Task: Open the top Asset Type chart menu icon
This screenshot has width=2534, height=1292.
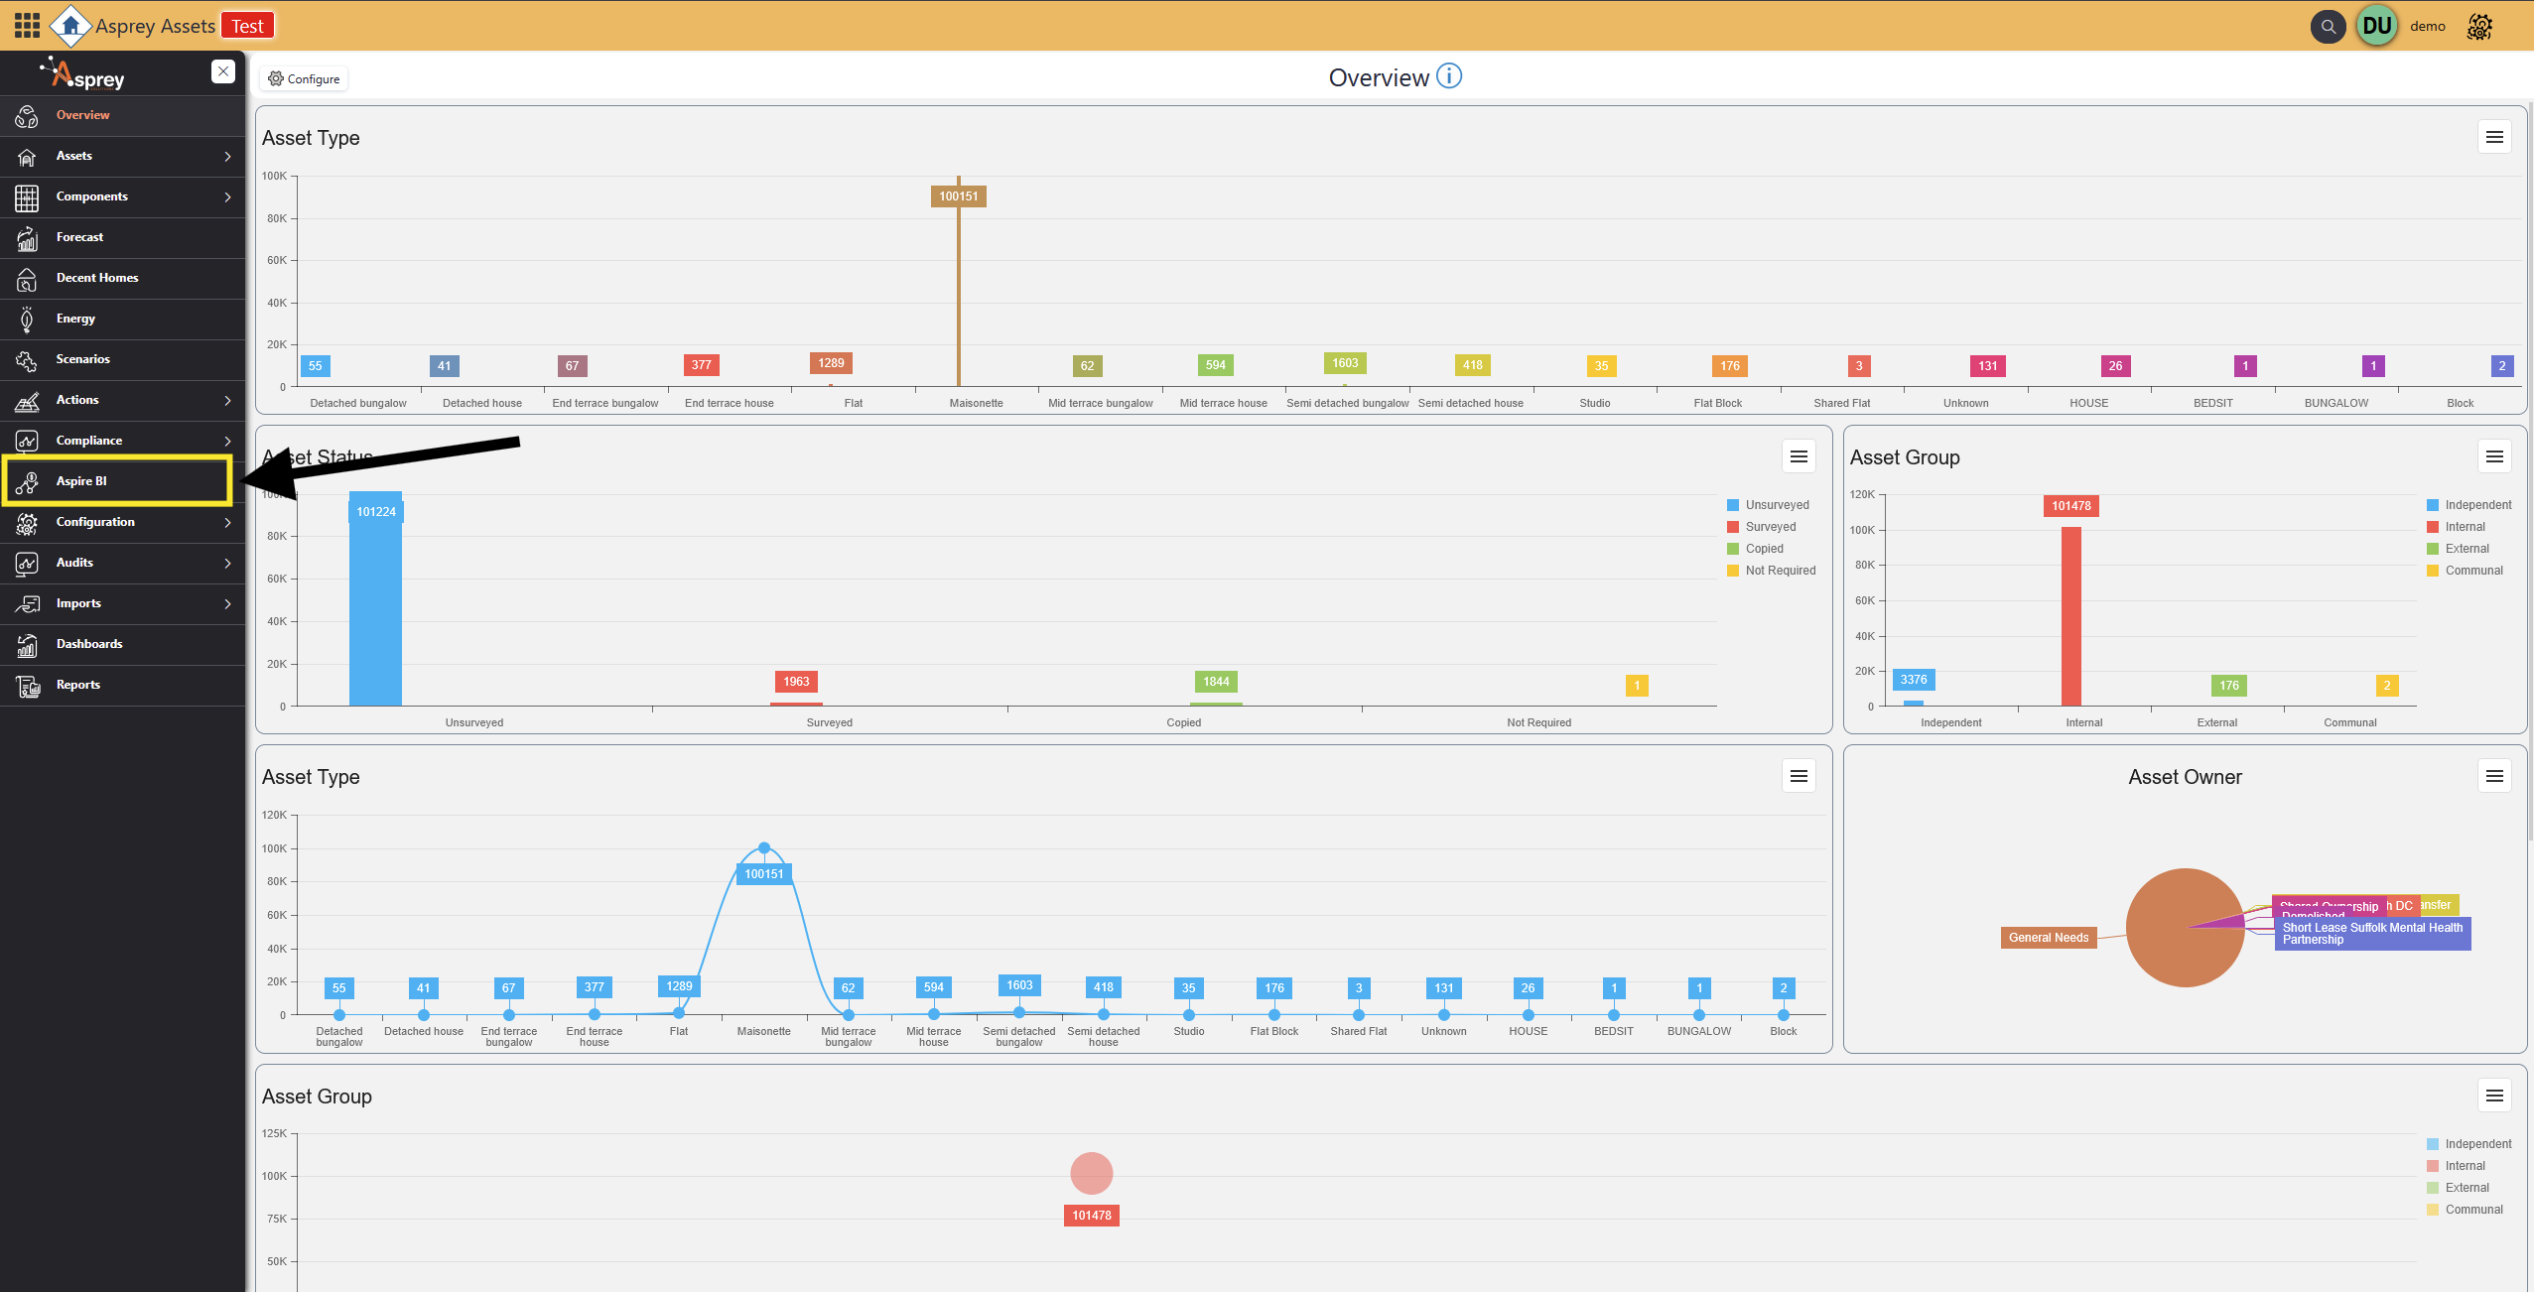Action: [2493, 138]
